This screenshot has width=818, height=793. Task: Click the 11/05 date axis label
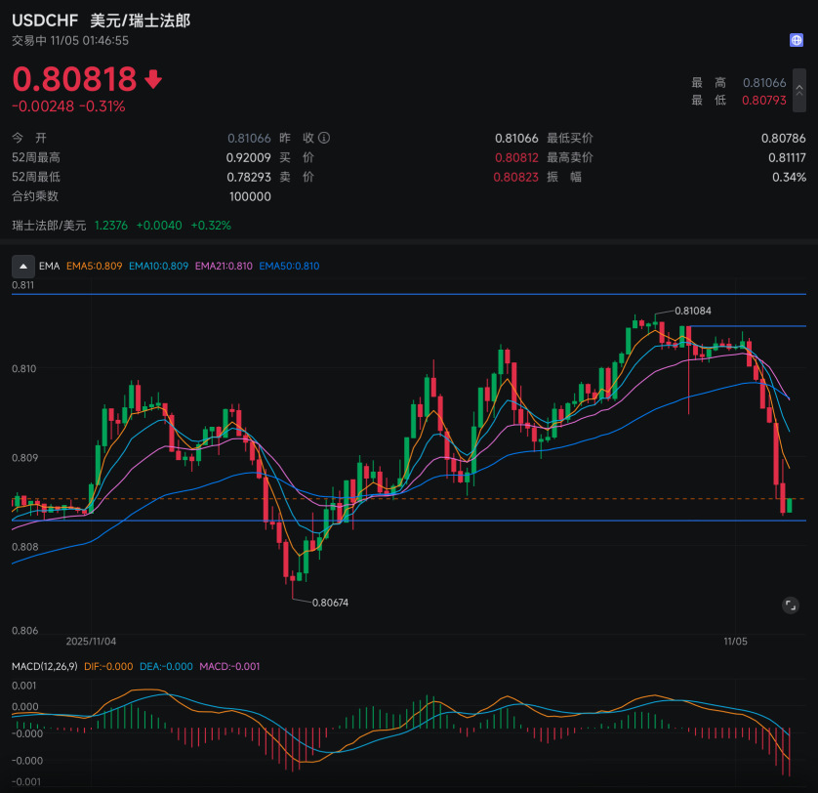735,642
